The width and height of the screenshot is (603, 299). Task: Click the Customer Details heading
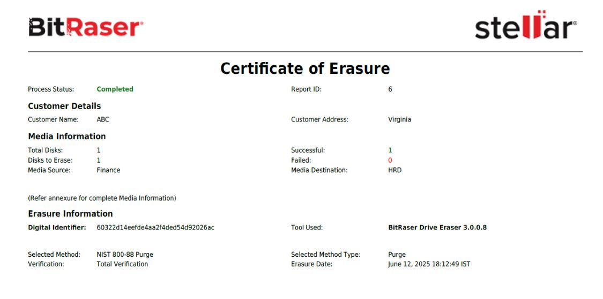pyautogui.click(x=64, y=106)
